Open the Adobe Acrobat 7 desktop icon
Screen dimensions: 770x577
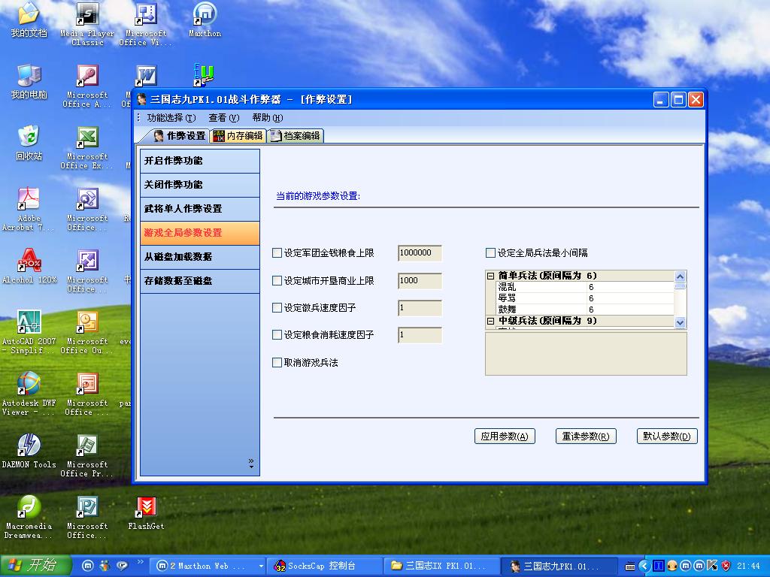pos(29,200)
